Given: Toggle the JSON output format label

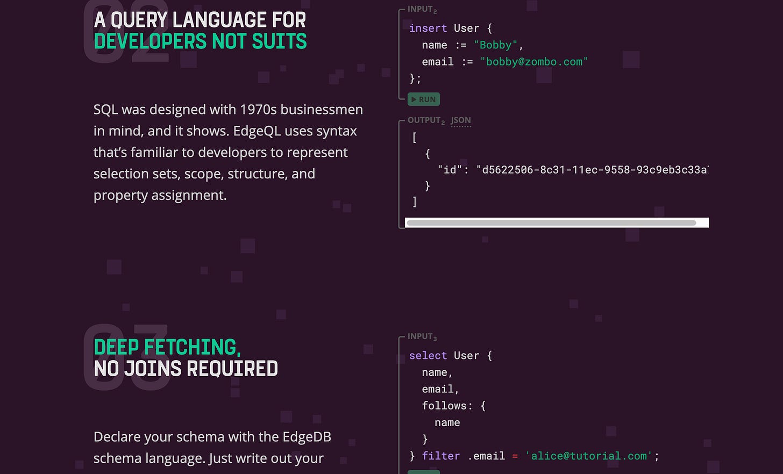Looking at the screenshot, I should (461, 120).
